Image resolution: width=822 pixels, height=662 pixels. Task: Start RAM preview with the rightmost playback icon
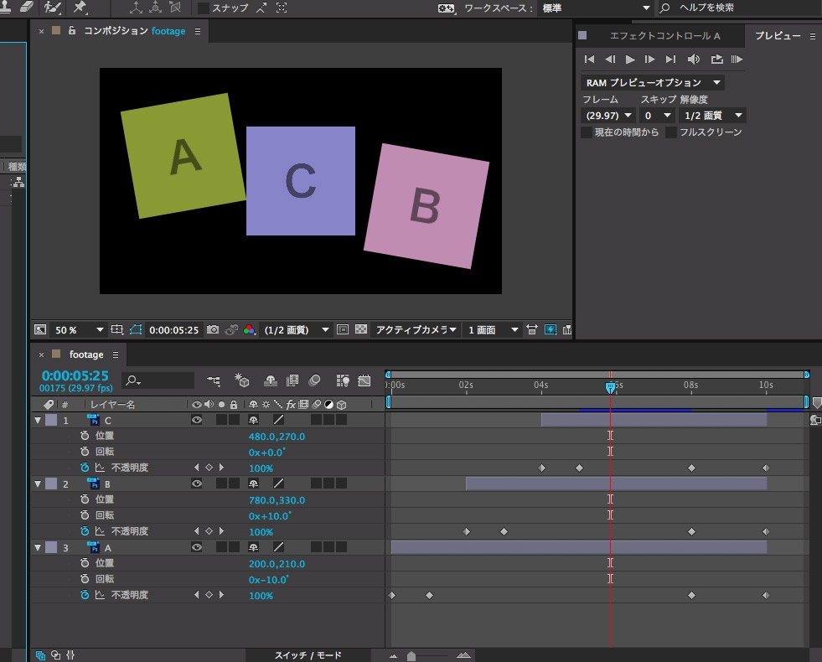click(737, 59)
